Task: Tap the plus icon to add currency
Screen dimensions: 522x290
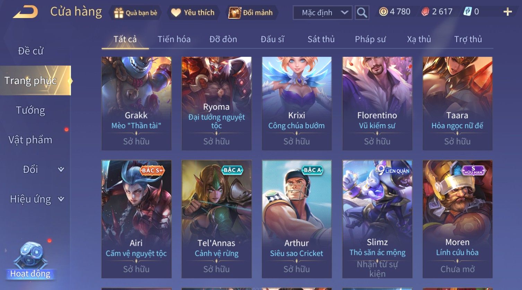Action: pyautogui.click(x=507, y=12)
